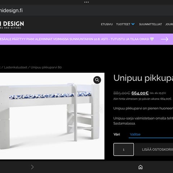173x173 pixels.
Task: Click the Väri label
Action: [x=117, y=134]
